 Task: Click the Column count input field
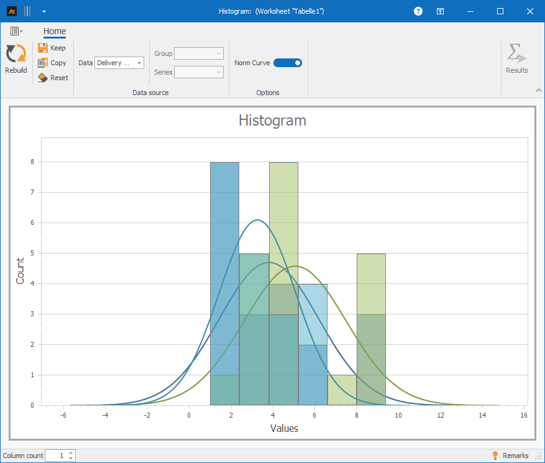56,456
